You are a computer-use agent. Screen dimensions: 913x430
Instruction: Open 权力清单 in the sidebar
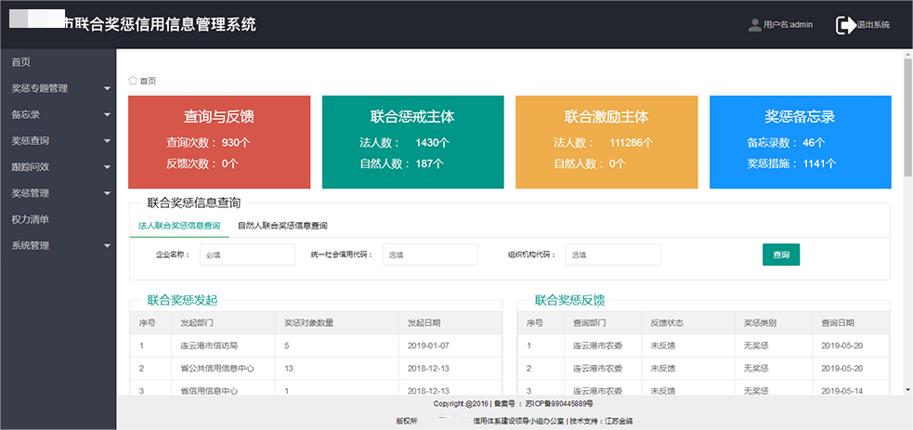pos(31,219)
